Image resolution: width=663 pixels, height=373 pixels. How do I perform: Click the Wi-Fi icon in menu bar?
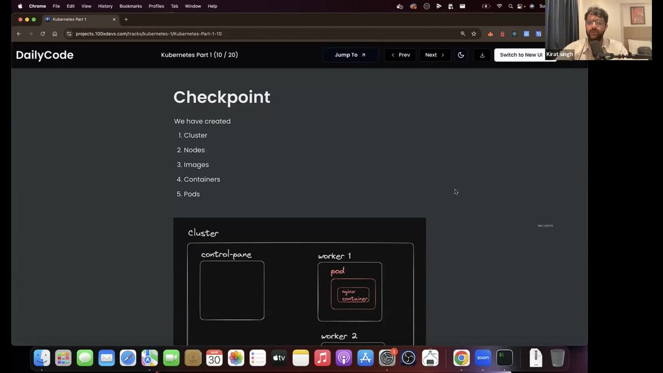click(x=499, y=6)
